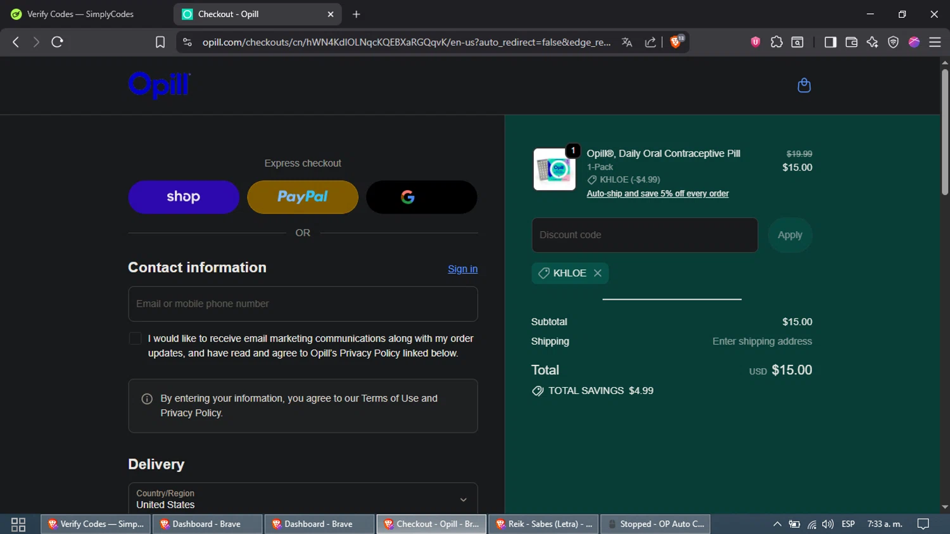Open Reik - Sabes (Letra) taskbar window
This screenshot has height=534, width=950.
click(543, 524)
